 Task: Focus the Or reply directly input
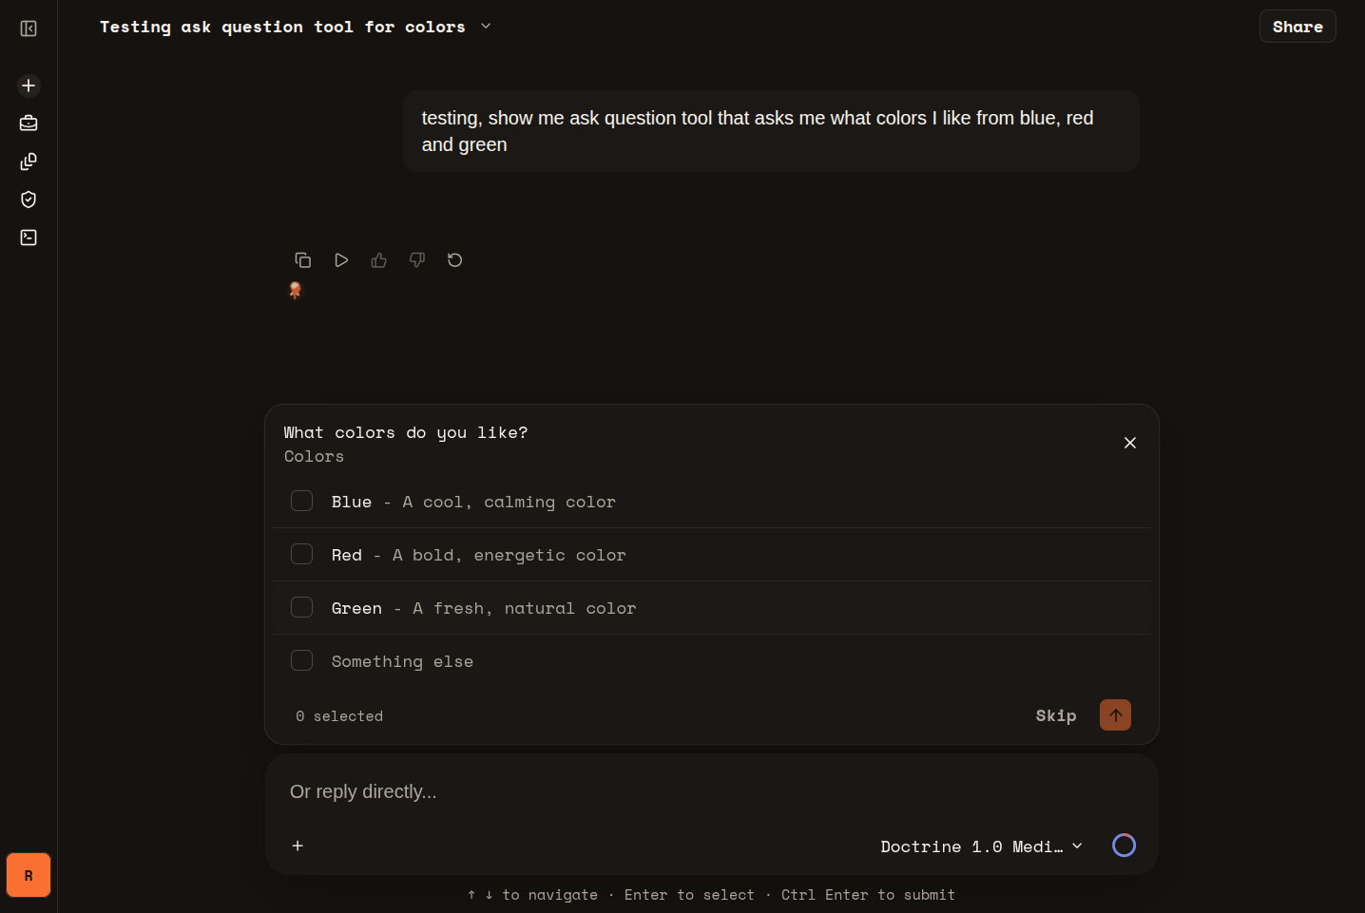711,791
